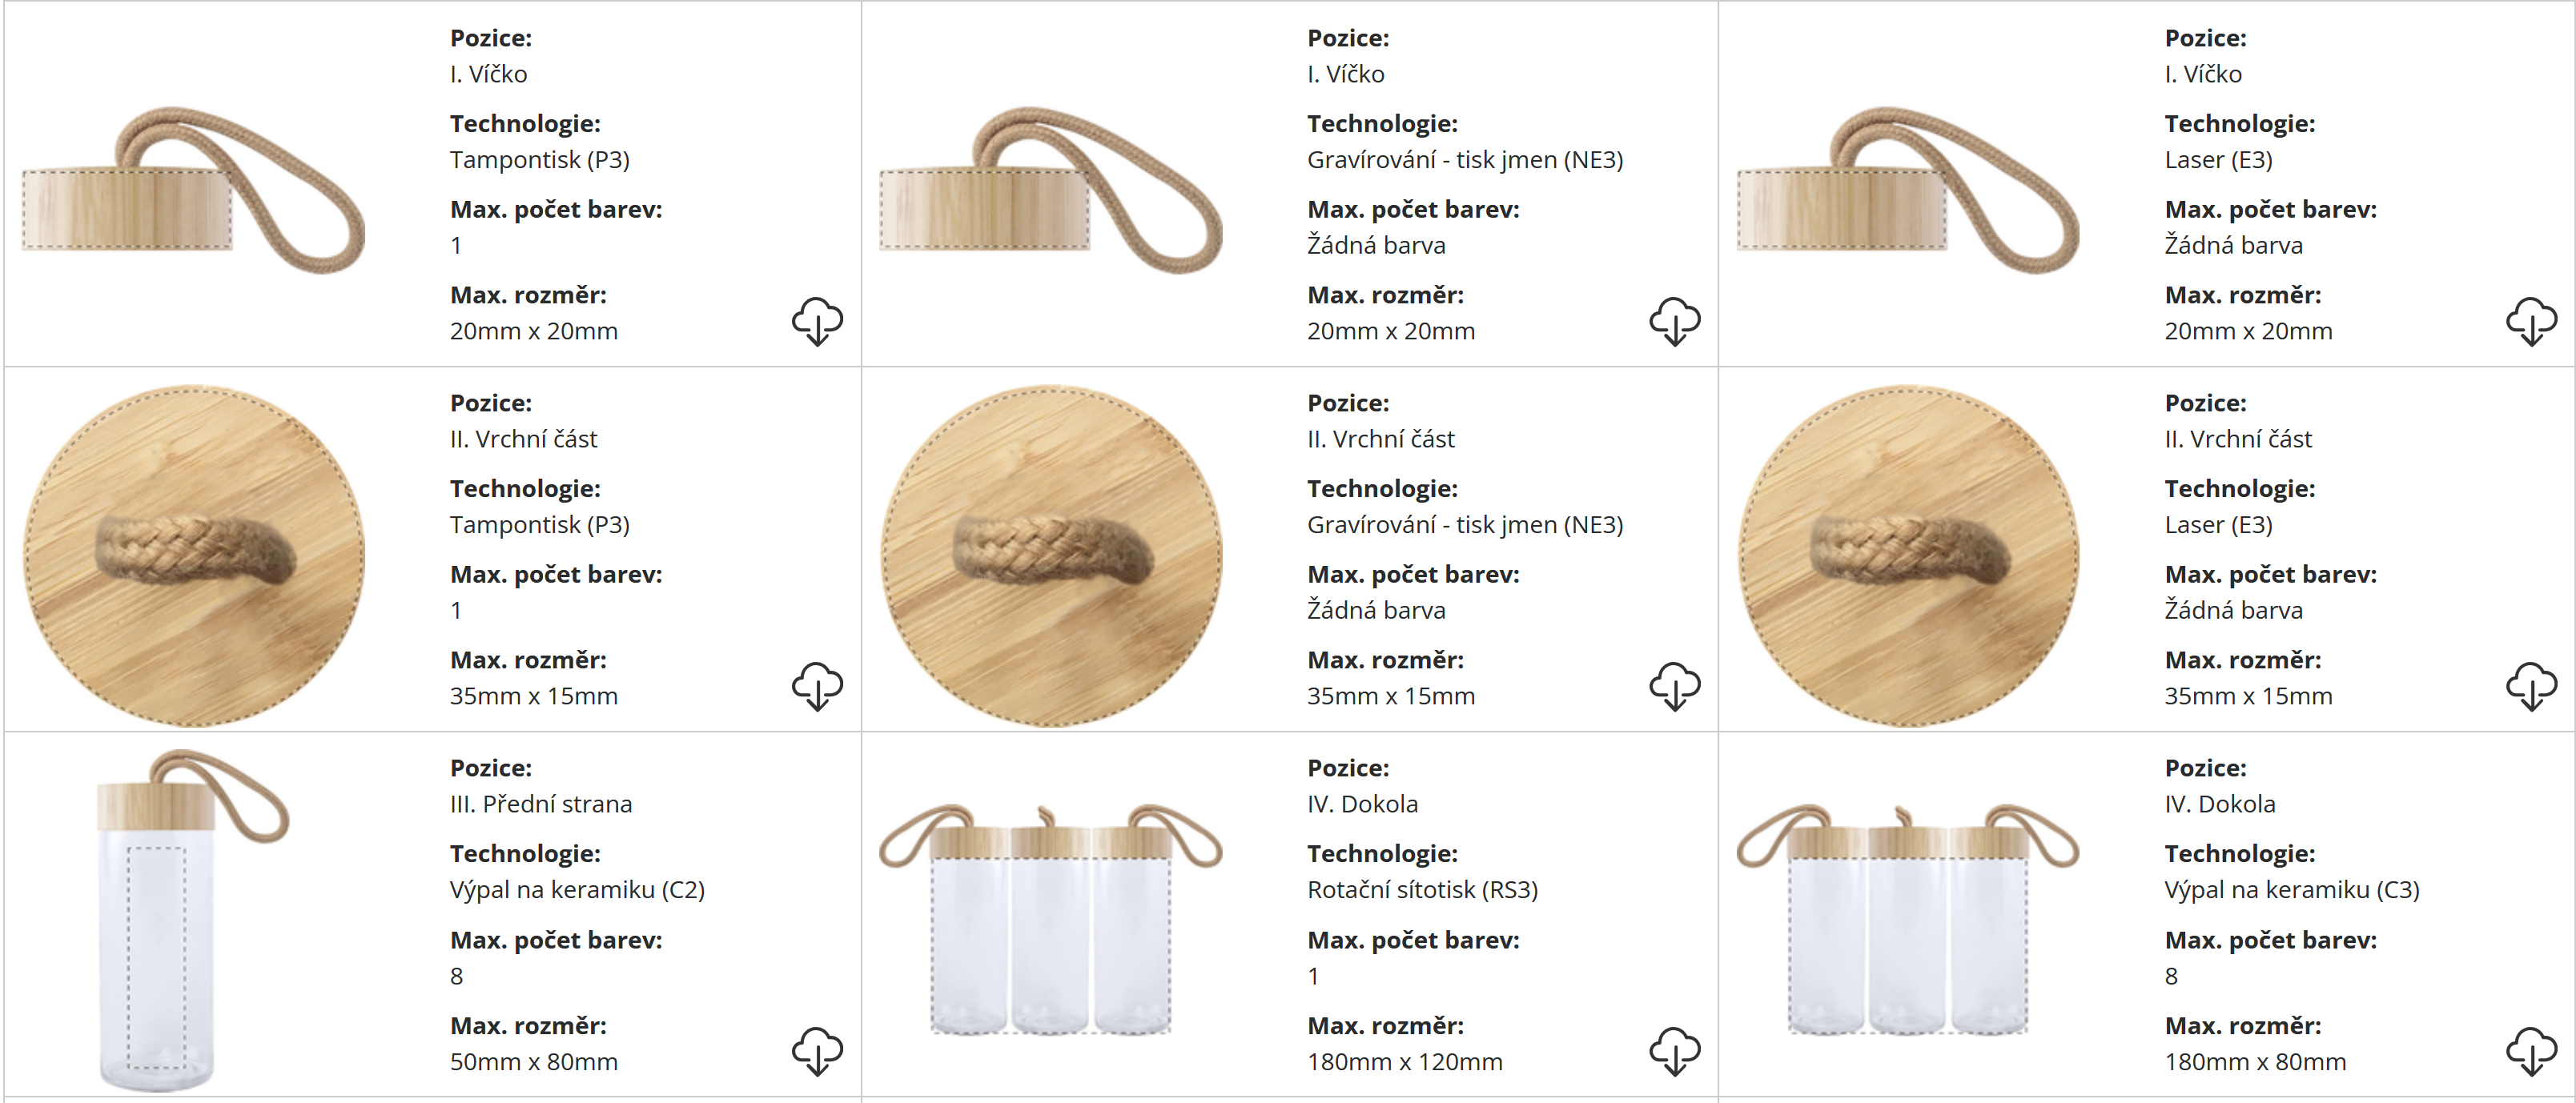Download template for Víčko Gravírování (NE3)
Image resolution: width=2576 pixels, height=1103 pixels.
(x=1674, y=321)
